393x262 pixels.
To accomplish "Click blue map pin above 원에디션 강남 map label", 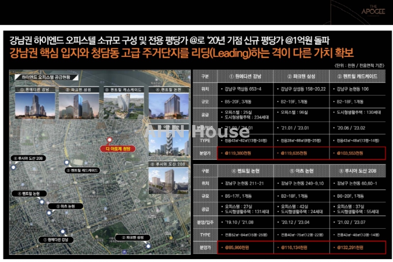I will coord(63,231).
